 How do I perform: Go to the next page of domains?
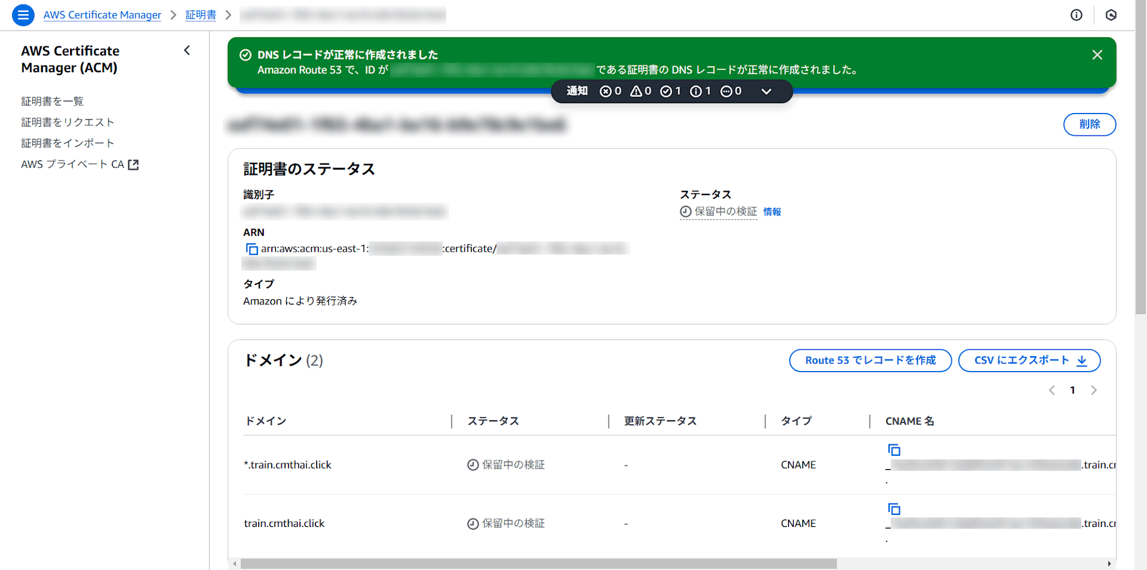click(x=1094, y=391)
